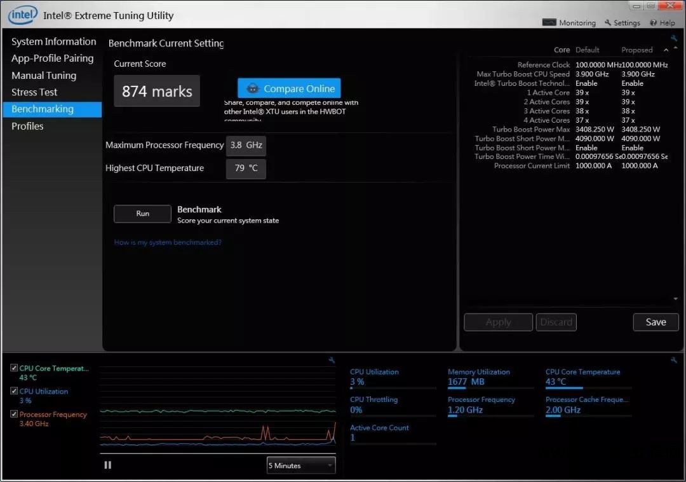Click wrench icon above the monitoring graph

click(332, 361)
